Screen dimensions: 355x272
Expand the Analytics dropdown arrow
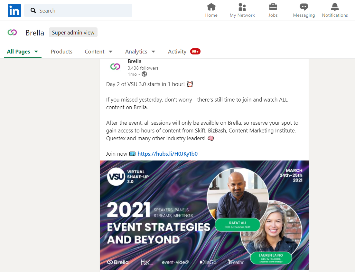153,52
